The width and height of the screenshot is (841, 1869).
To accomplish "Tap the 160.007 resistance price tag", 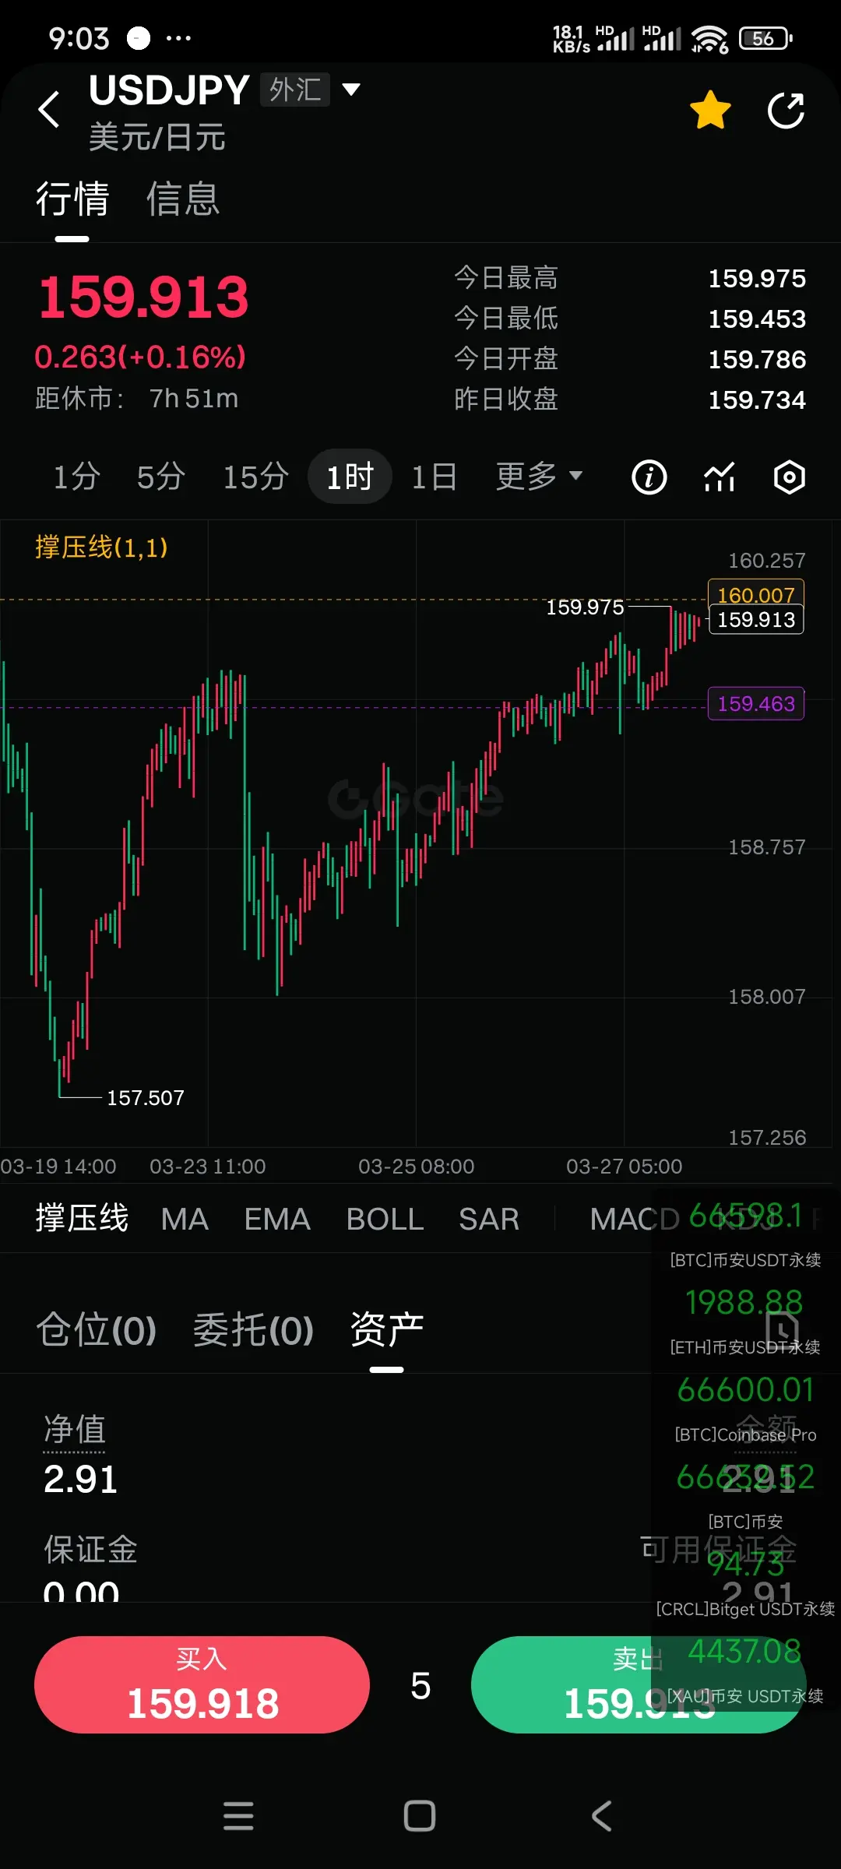I will [755, 594].
